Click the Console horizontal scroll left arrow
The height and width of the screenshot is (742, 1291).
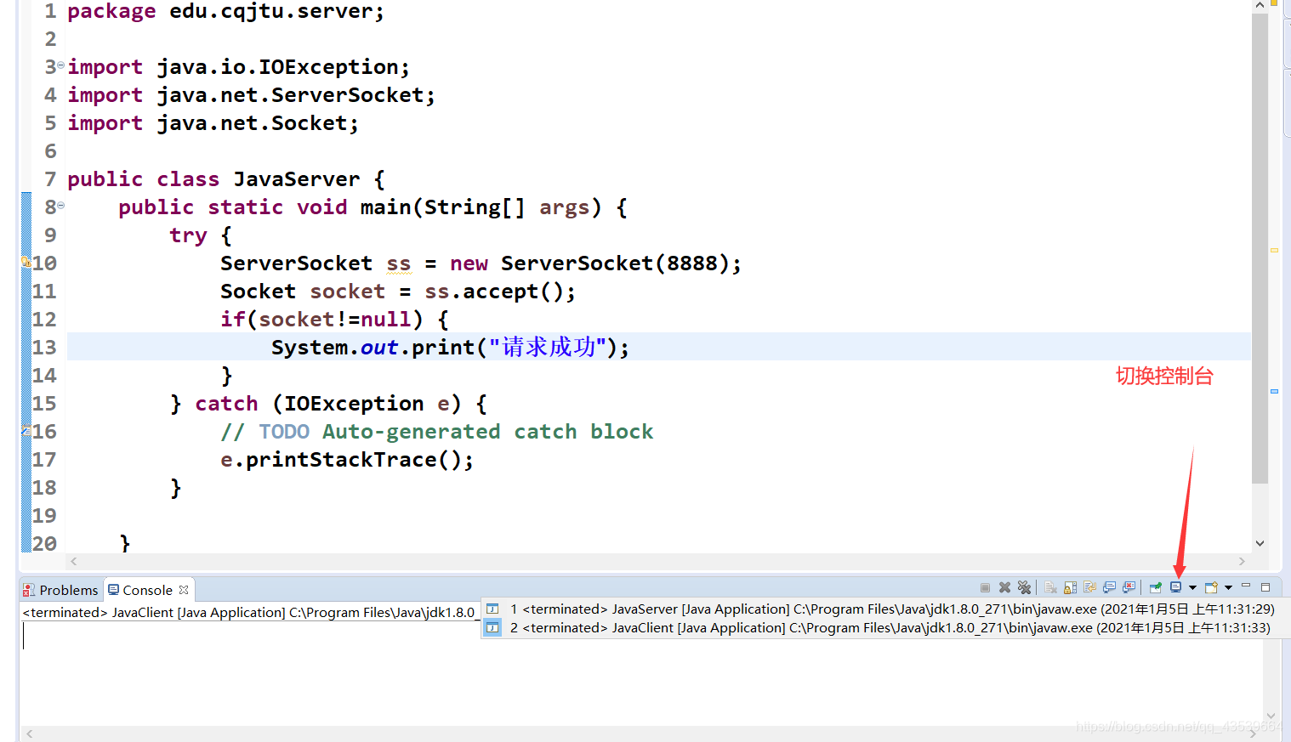[30, 734]
